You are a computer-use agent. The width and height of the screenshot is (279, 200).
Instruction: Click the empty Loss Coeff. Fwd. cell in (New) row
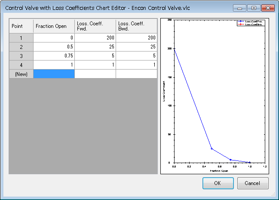pos(95,74)
